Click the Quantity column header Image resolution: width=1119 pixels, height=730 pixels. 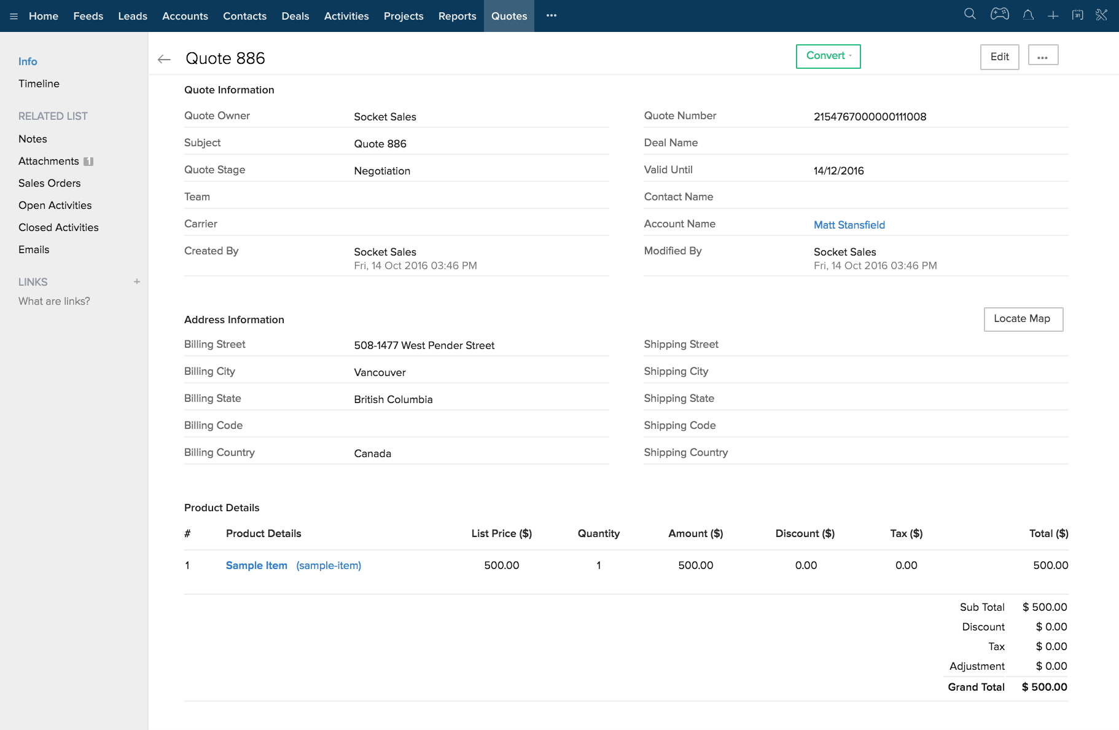[599, 533]
